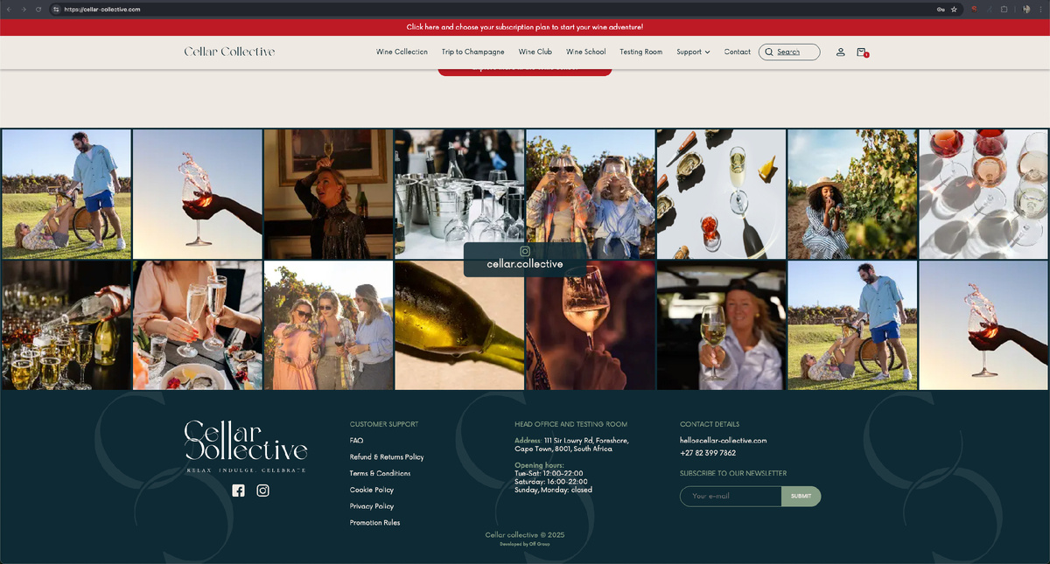Click 'SUBSCRIBE TO OUR NEWSLETTER' heading
1050x564 pixels.
coord(733,473)
